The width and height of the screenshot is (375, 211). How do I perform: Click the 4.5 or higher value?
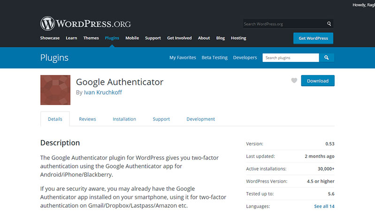point(321,181)
